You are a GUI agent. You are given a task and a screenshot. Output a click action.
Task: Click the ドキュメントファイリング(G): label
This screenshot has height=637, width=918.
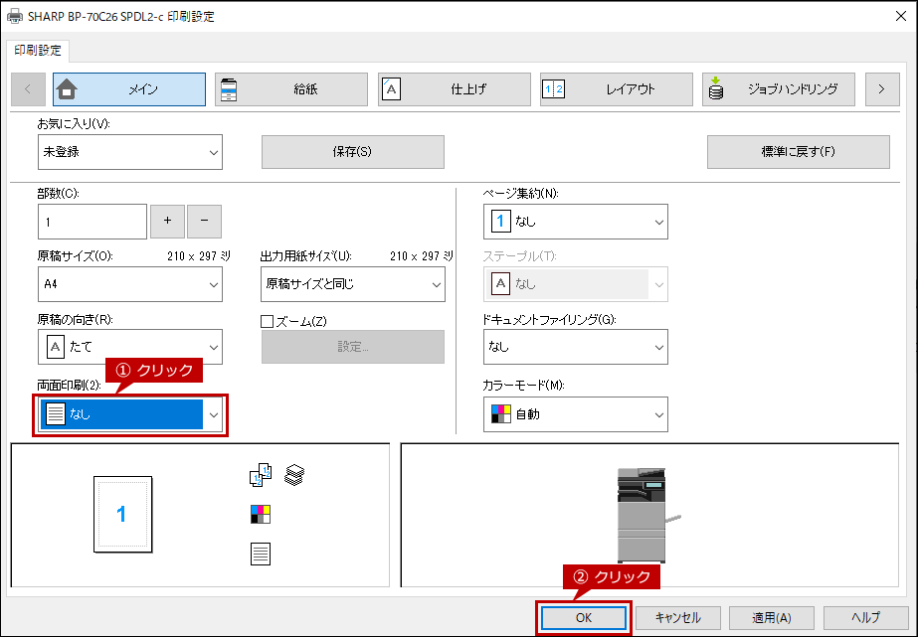549,319
